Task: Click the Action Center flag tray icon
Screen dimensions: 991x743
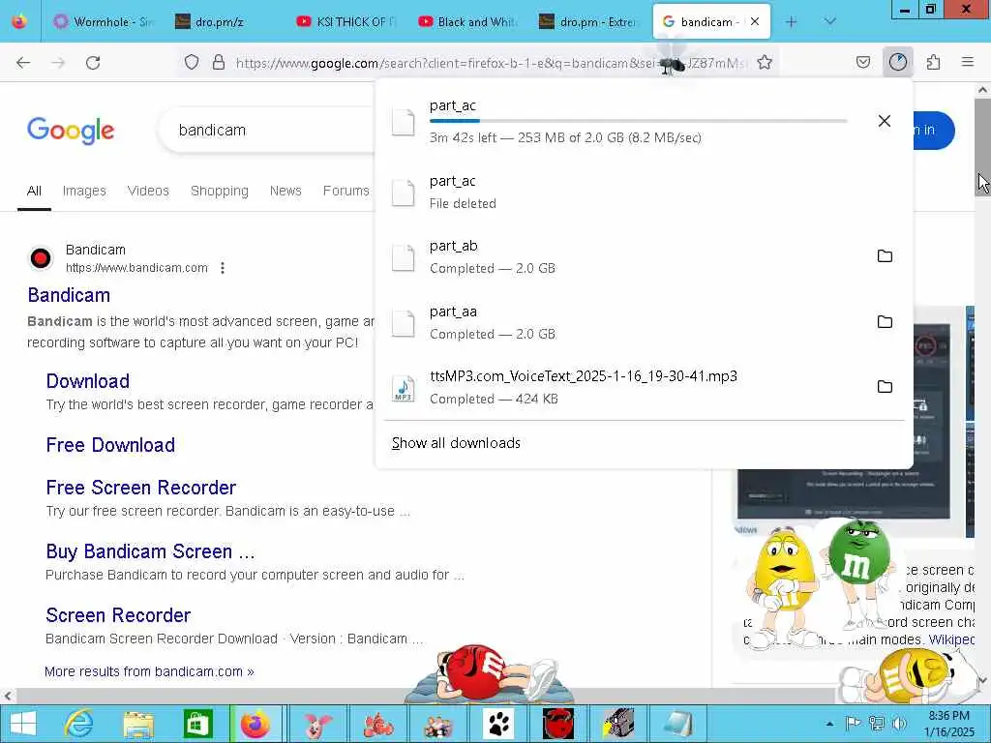Action: click(x=854, y=724)
